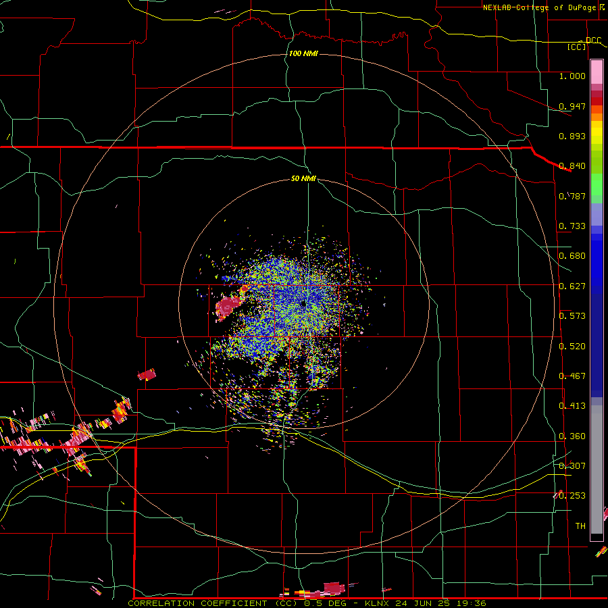608x608 pixels.
Task: Select the 0.680 scale value
Action: (572, 255)
